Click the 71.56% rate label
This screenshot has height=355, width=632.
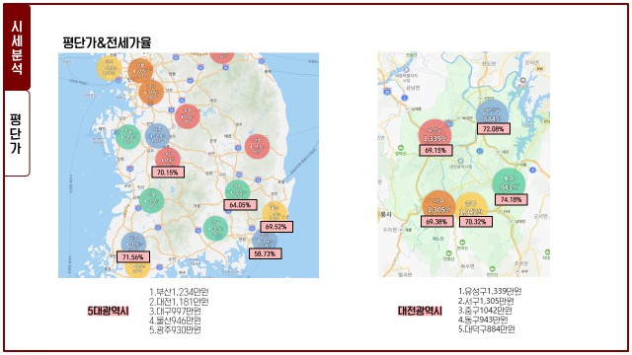tap(133, 256)
